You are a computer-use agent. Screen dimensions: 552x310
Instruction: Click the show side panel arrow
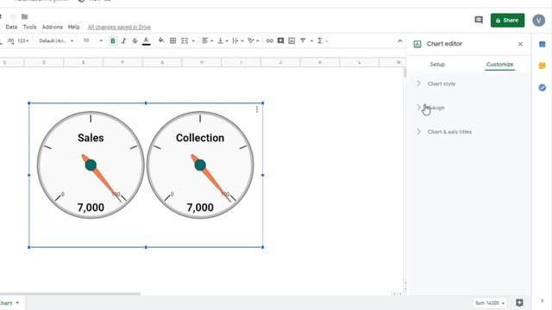(x=542, y=301)
